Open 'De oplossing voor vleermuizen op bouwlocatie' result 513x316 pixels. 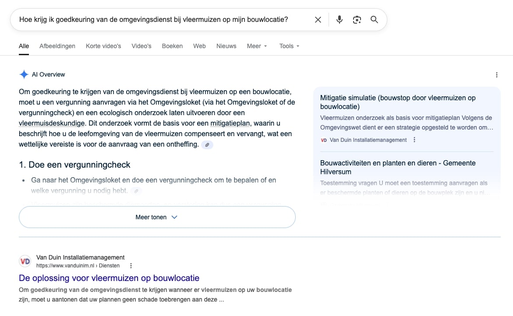tap(109, 278)
